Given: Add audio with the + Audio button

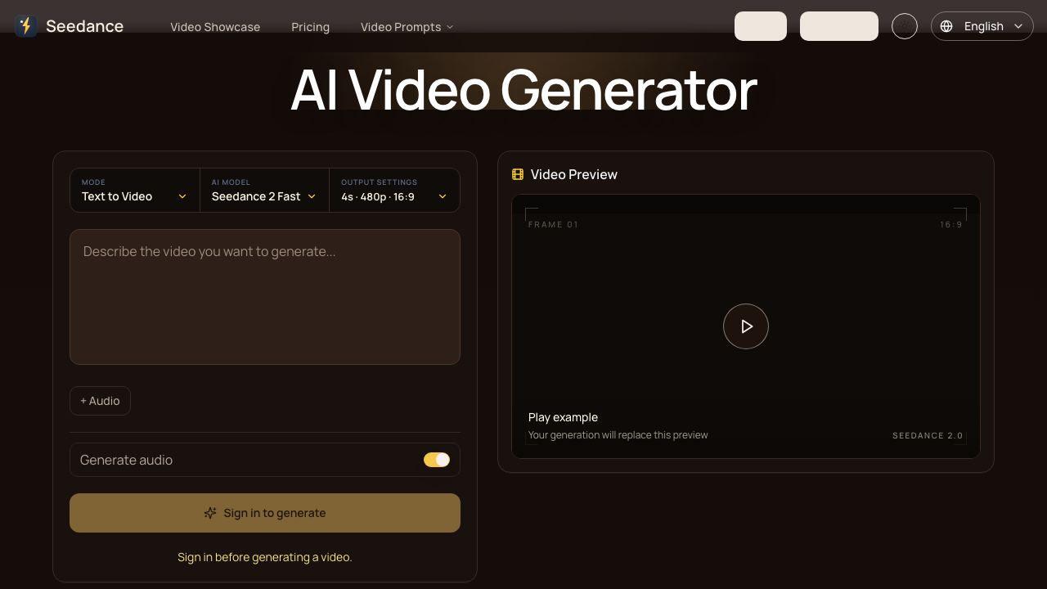Looking at the screenshot, I should tap(100, 401).
